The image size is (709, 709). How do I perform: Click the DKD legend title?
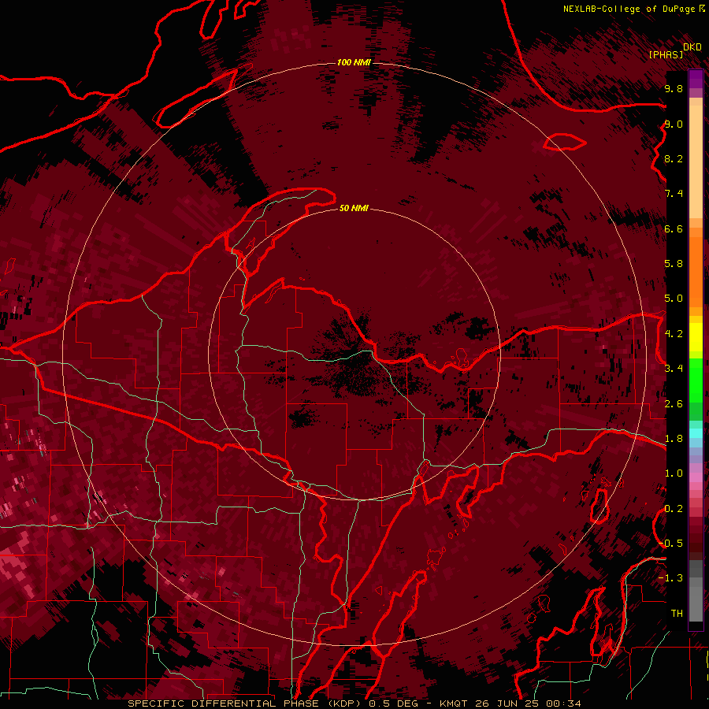[x=692, y=47]
